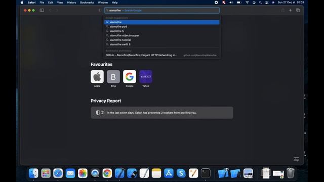Choose the "alamofire pod" suggestion

click(x=162, y=27)
